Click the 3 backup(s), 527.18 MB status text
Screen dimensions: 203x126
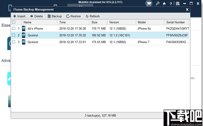point(100,115)
